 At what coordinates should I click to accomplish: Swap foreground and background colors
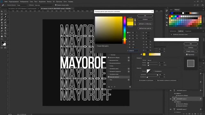[5, 42]
